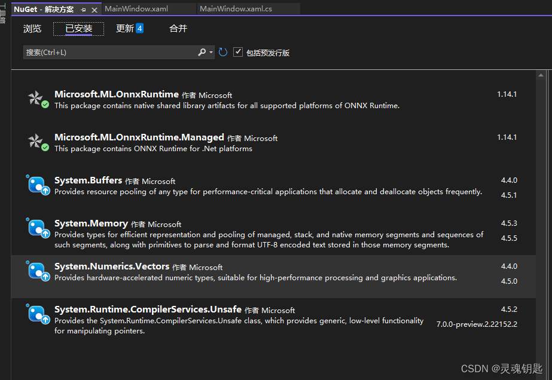
Task: Click the Microsoft.ML.OnnxRuntime package icon
Action: [x=38, y=100]
